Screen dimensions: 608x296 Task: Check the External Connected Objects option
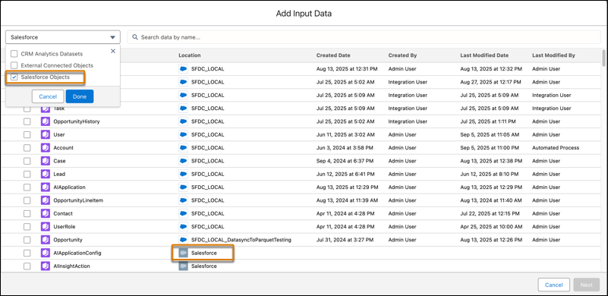14,65
